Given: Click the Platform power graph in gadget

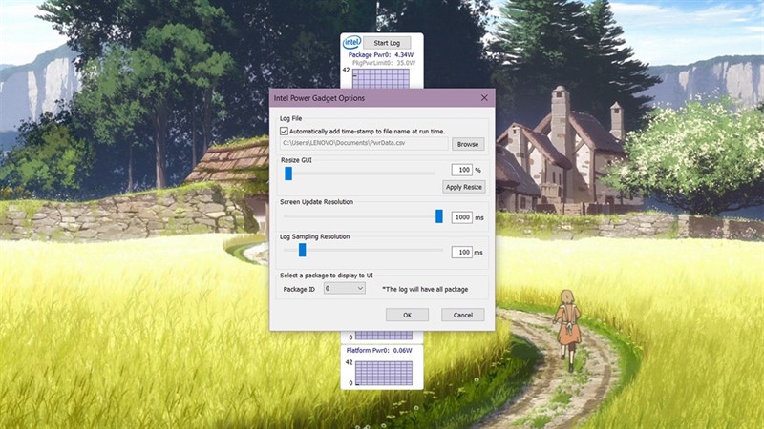Looking at the screenshot, I should coord(384,373).
